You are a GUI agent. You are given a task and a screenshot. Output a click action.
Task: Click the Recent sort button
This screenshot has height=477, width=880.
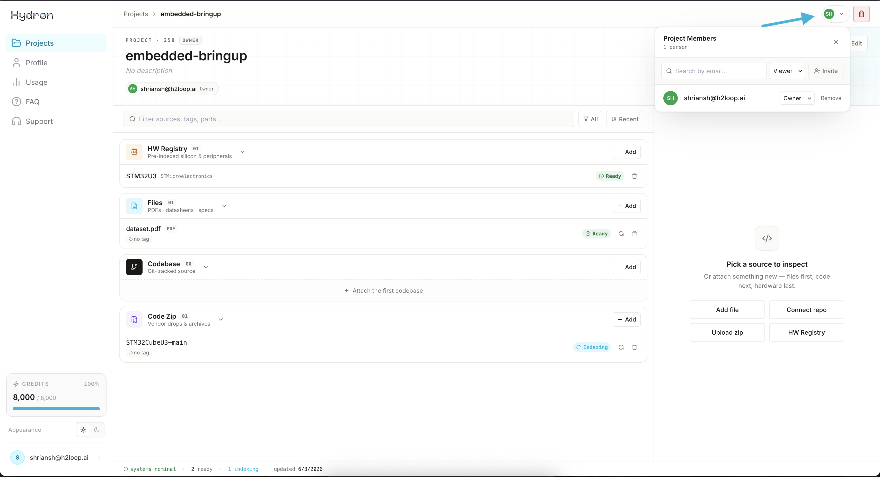pos(624,119)
